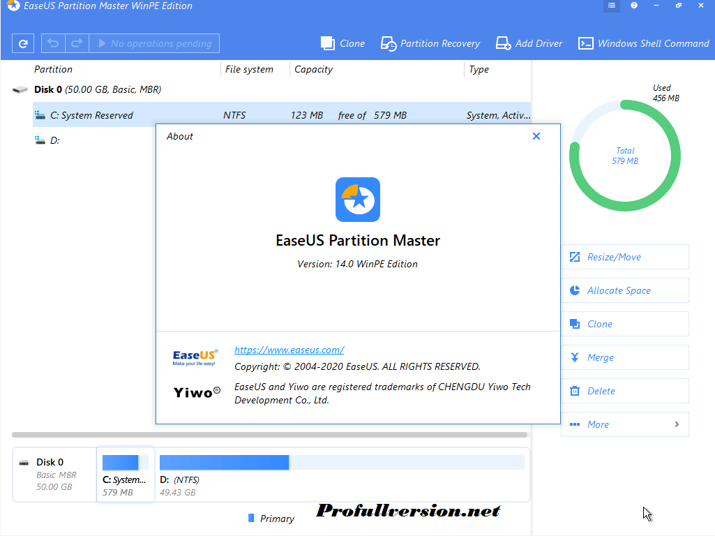Click the Redo arrow icon in toolbar
The height and width of the screenshot is (536, 715).
click(x=77, y=43)
